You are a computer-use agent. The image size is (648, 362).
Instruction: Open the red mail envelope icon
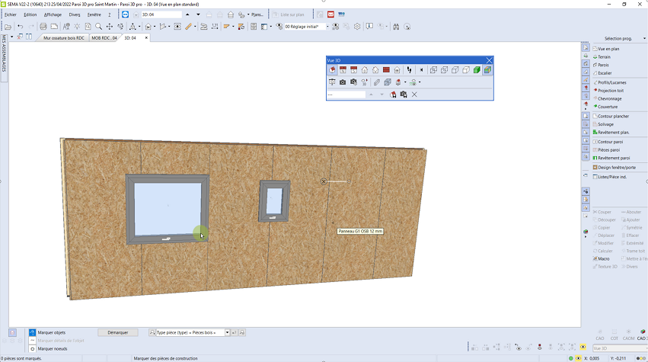pyautogui.click(x=330, y=14)
